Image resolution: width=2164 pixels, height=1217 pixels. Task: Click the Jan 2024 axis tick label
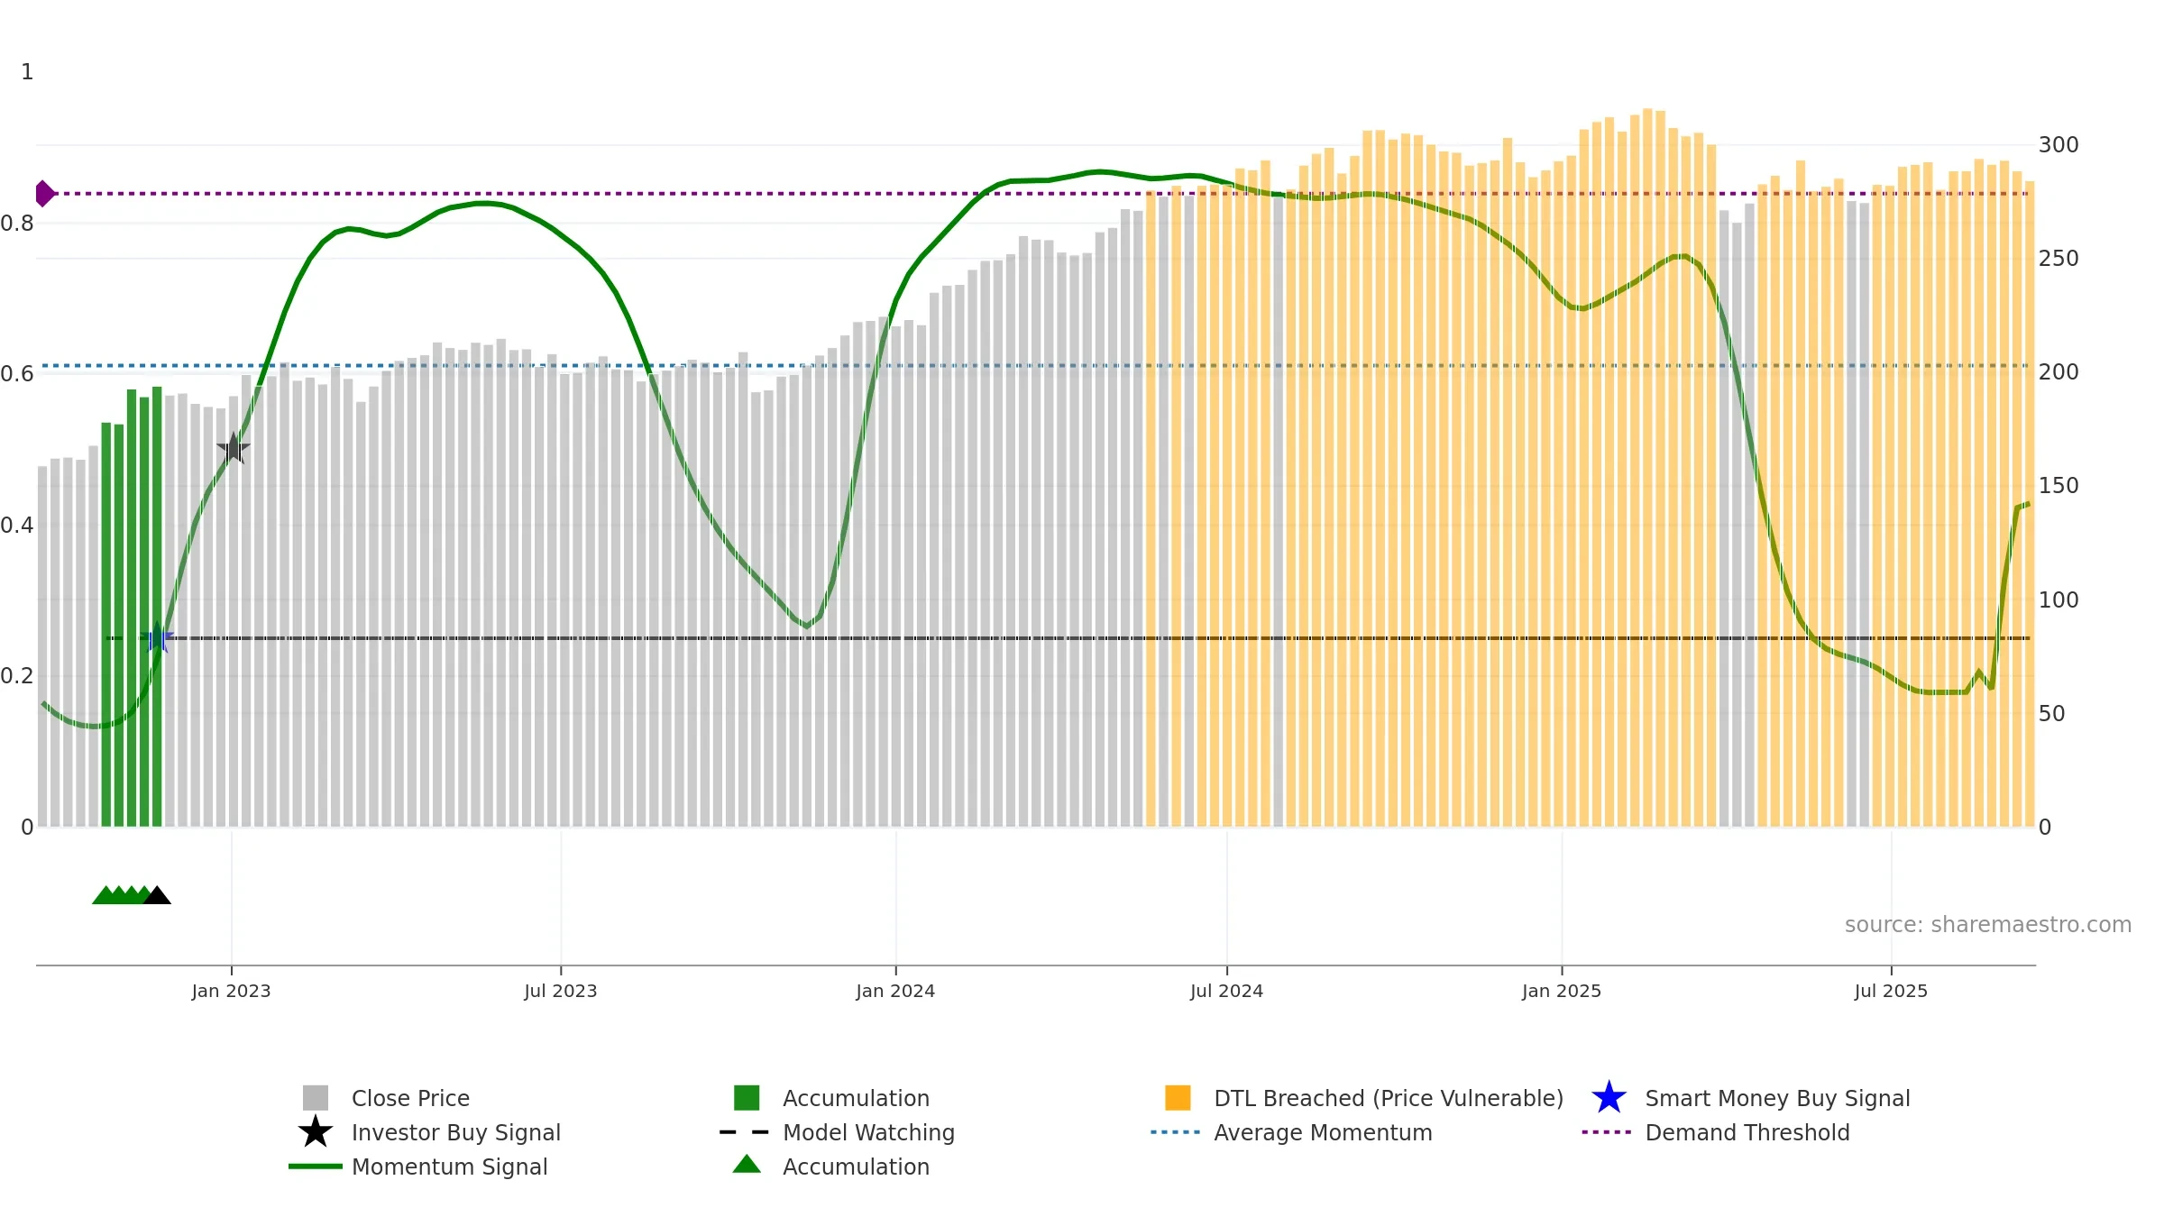[x=895, y=992]
